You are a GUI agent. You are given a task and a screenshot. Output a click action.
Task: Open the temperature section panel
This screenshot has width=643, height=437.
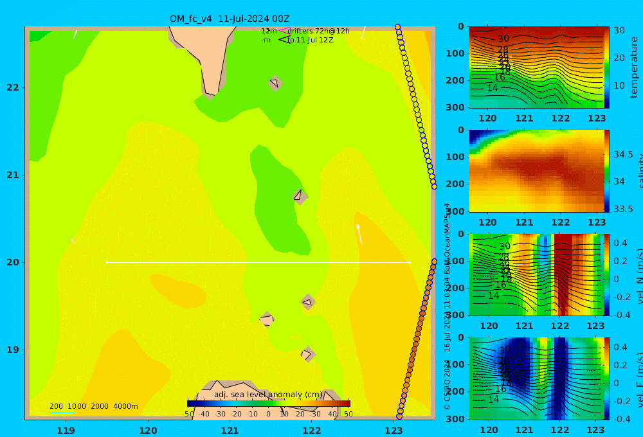click(536, 67)
